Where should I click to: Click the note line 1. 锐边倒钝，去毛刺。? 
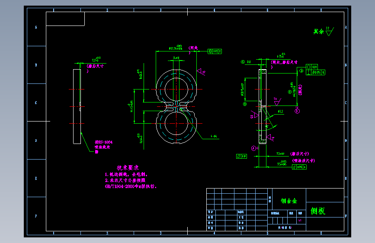point(126,174)
